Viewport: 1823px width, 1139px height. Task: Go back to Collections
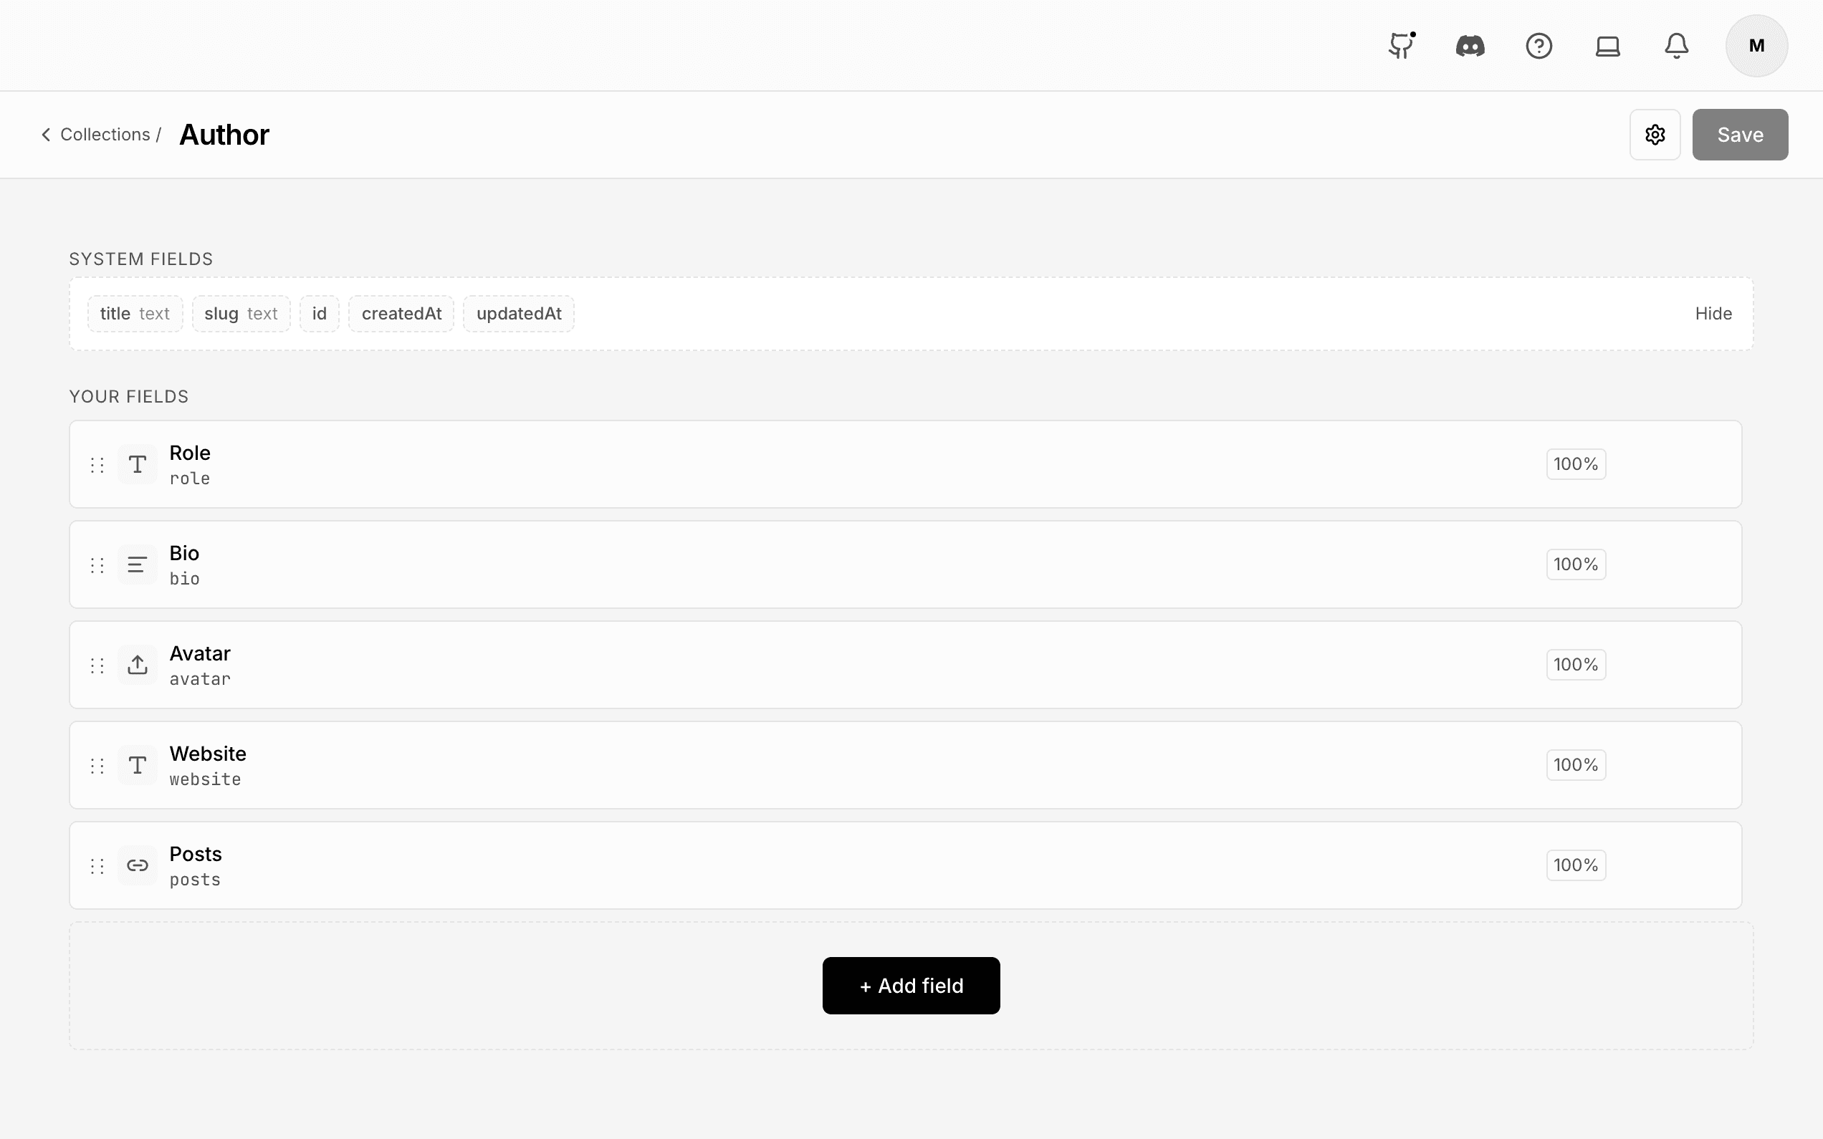pos(105,135)
